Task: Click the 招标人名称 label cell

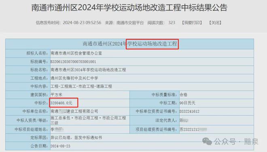Action: pos(28,53)
